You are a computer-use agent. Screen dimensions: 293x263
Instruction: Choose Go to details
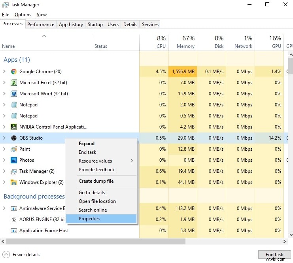click(101, 193)
